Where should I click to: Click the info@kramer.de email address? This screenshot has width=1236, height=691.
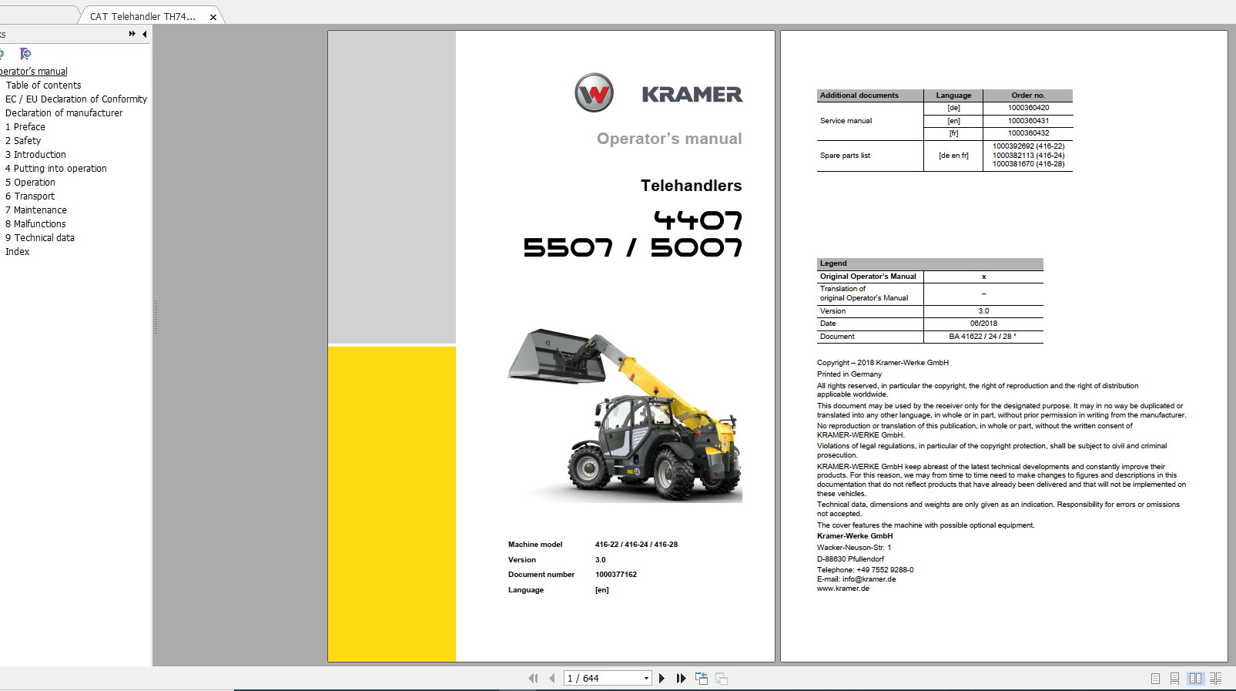(x=869, y=579)
